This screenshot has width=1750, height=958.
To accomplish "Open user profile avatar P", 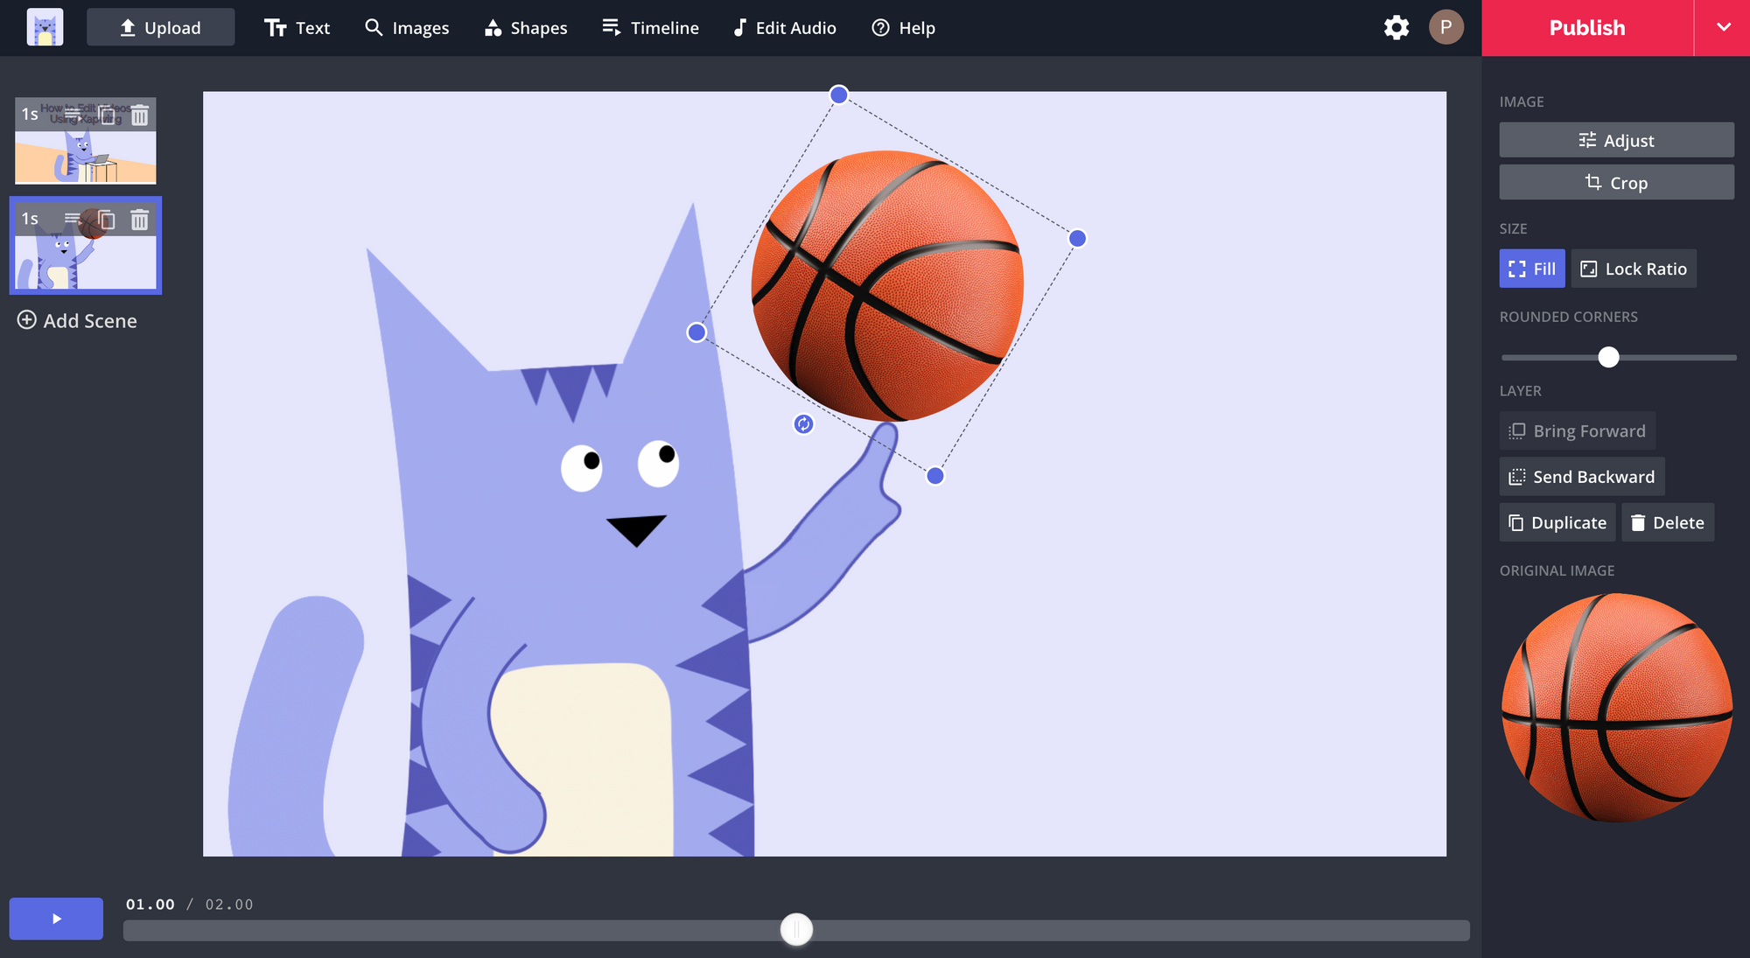I will [x=1445, y=28].
